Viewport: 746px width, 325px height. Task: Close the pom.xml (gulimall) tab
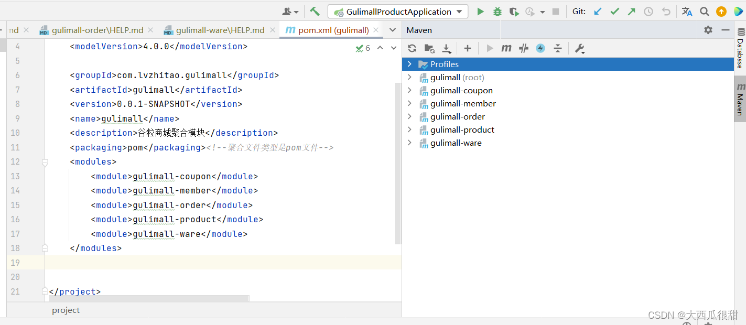point(376,30)
